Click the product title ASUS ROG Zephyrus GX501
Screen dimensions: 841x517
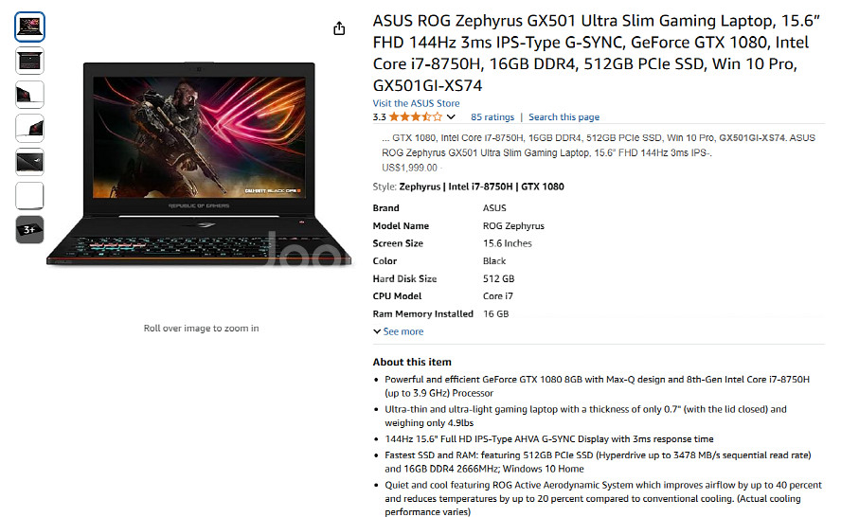(x=597, y=53)
